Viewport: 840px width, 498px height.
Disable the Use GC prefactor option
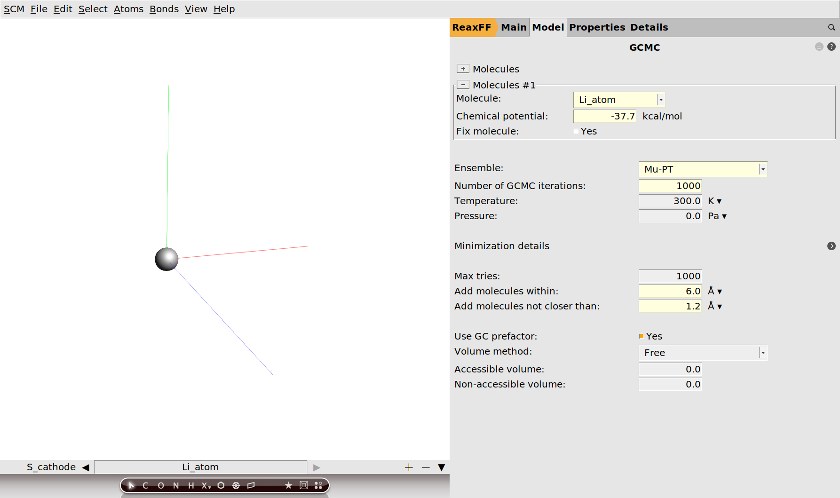coord(641,336)
